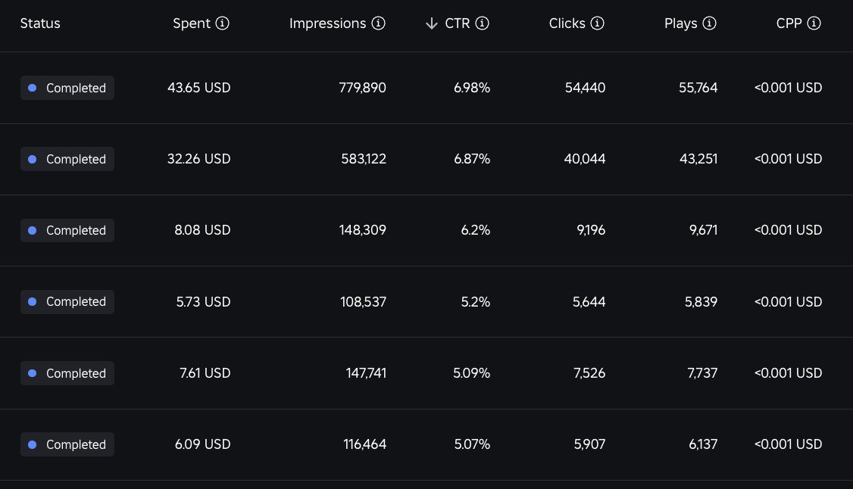Click the clicks value 9,196
853x489 pixels.
pos(592,230)
